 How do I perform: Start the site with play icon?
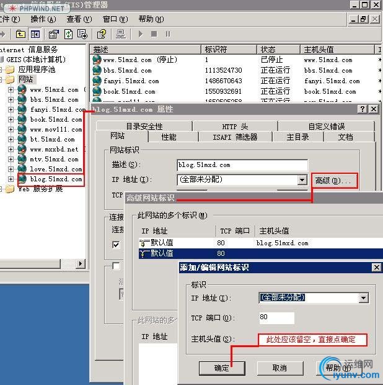pyautogui.click(x=141, y=34)
